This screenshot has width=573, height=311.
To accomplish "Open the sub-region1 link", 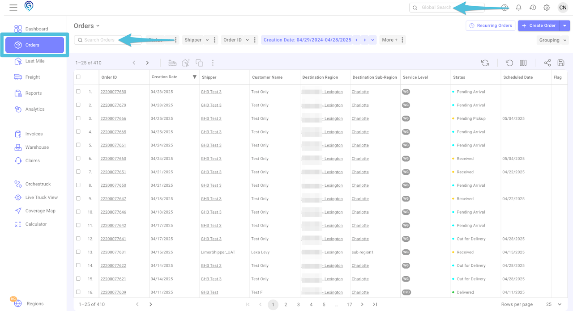I will click(x=363, y=252).
